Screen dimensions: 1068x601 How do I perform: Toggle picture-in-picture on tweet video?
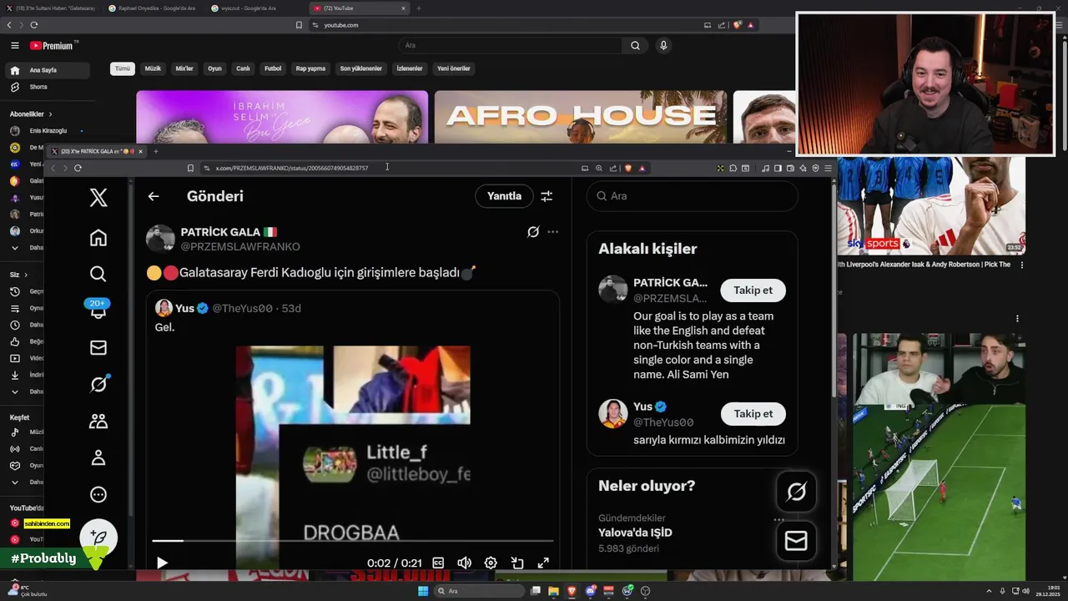pyautogui.click(x=517, y=563)
